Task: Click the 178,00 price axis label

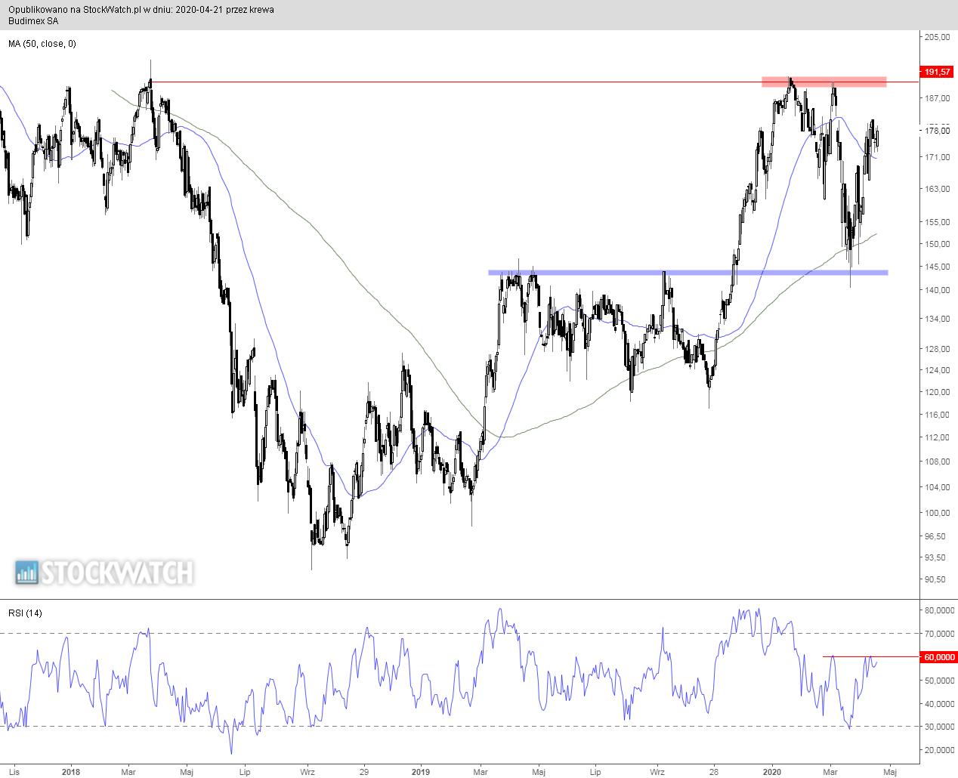Action: coord(937,131)
